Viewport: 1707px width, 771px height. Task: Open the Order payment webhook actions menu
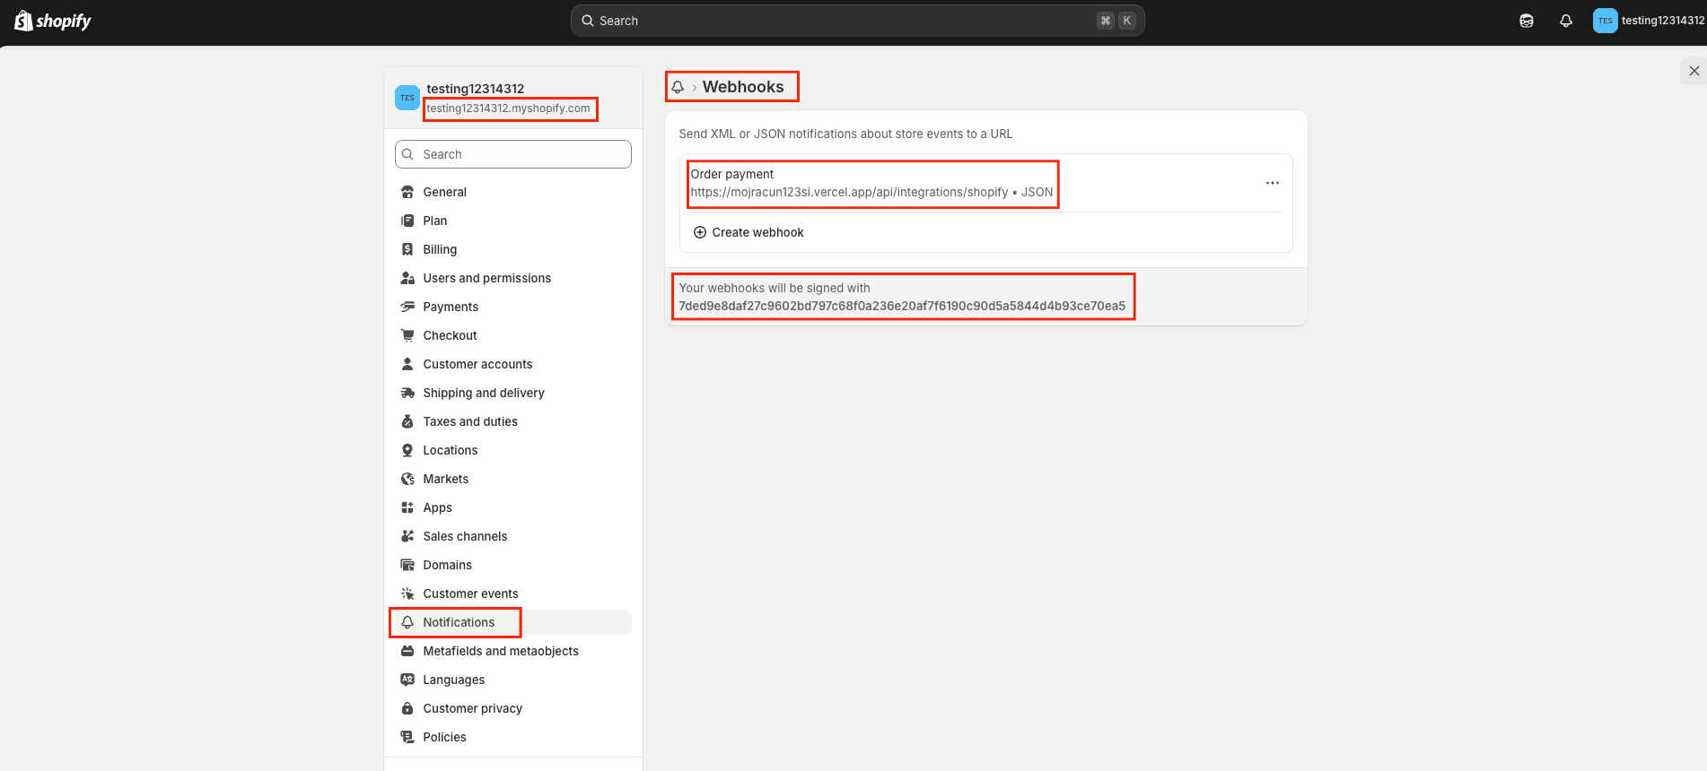(x=1272, y=183)
